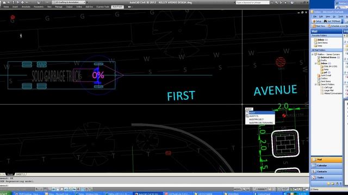This screenshot has height=195, width=348.
Task: Open keep folder under Favorite Folders
Action: click(318, 45)
